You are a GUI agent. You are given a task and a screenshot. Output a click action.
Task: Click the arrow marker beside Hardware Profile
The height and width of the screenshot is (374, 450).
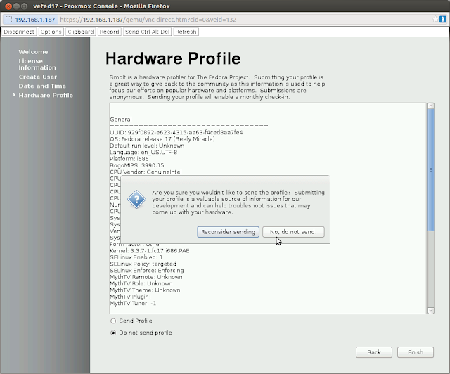tap(14, 95)
